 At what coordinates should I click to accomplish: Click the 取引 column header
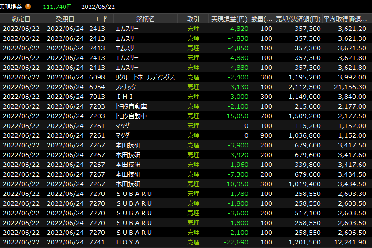193,19
